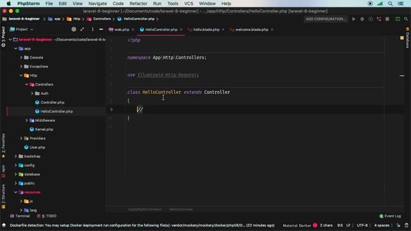The height and width of the screenshot is (231, 411).
Task: Expand the js folder
Action: click(21, 201)
